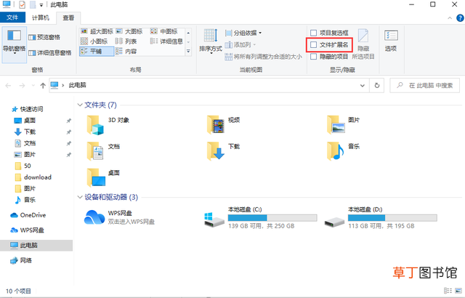Switch to details view via status bar icon
Viewport: 465px width, 298px height.
tap(448, 291)
